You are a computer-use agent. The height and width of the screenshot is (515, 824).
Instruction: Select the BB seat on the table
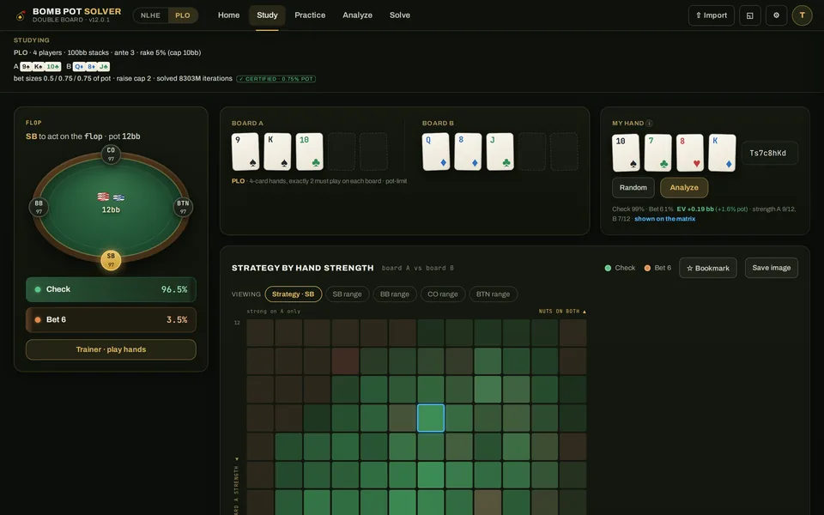(x=39, y=207)
